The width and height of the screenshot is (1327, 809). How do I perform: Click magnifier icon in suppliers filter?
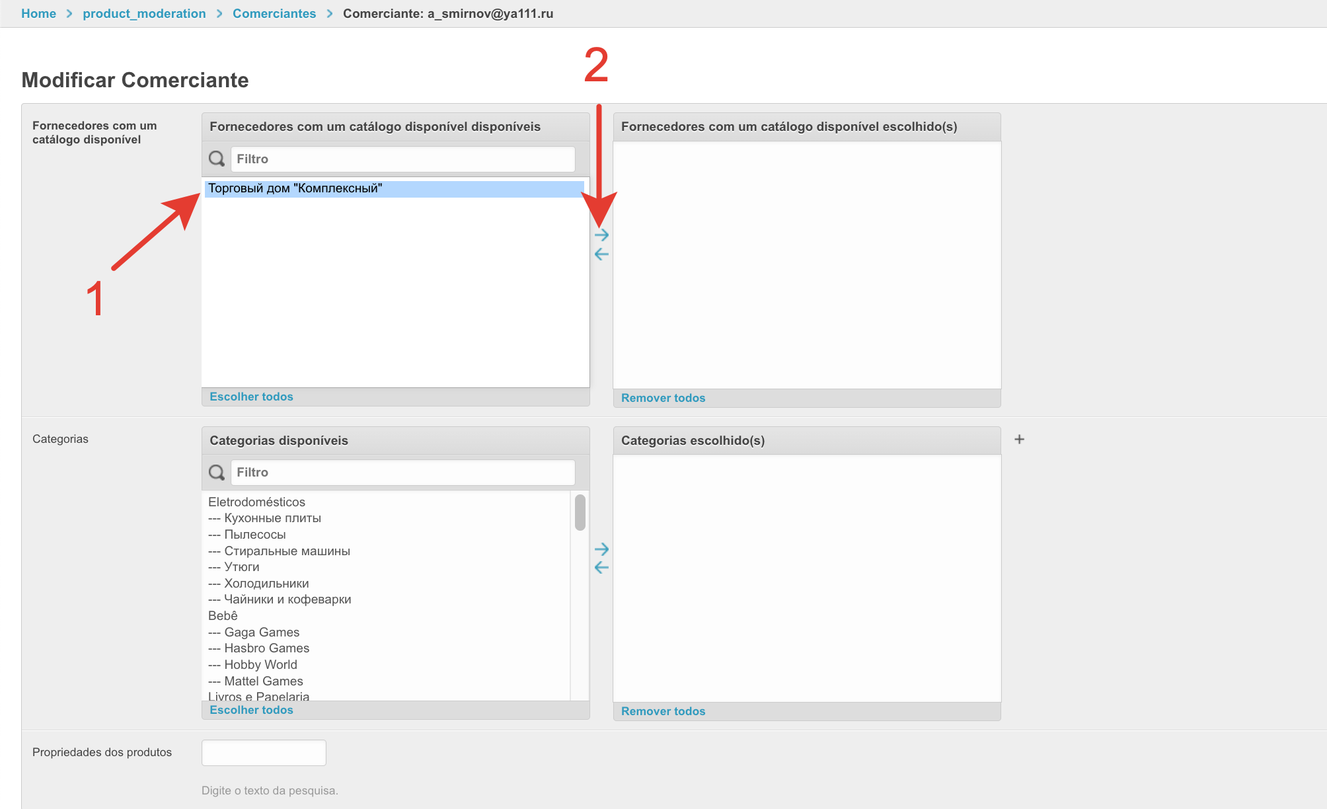tap(217, 159)
